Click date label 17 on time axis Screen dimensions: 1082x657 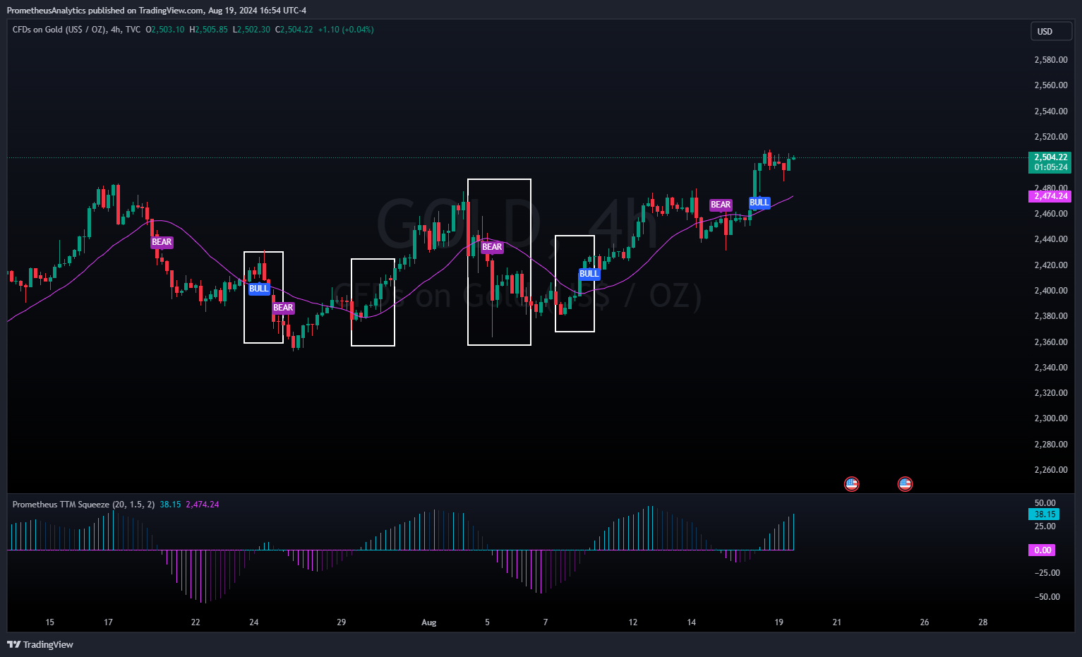[x=108, y=622]
